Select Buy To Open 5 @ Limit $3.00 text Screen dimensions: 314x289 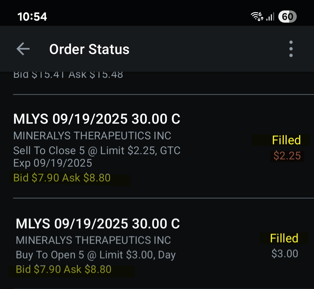coord(96,255)
